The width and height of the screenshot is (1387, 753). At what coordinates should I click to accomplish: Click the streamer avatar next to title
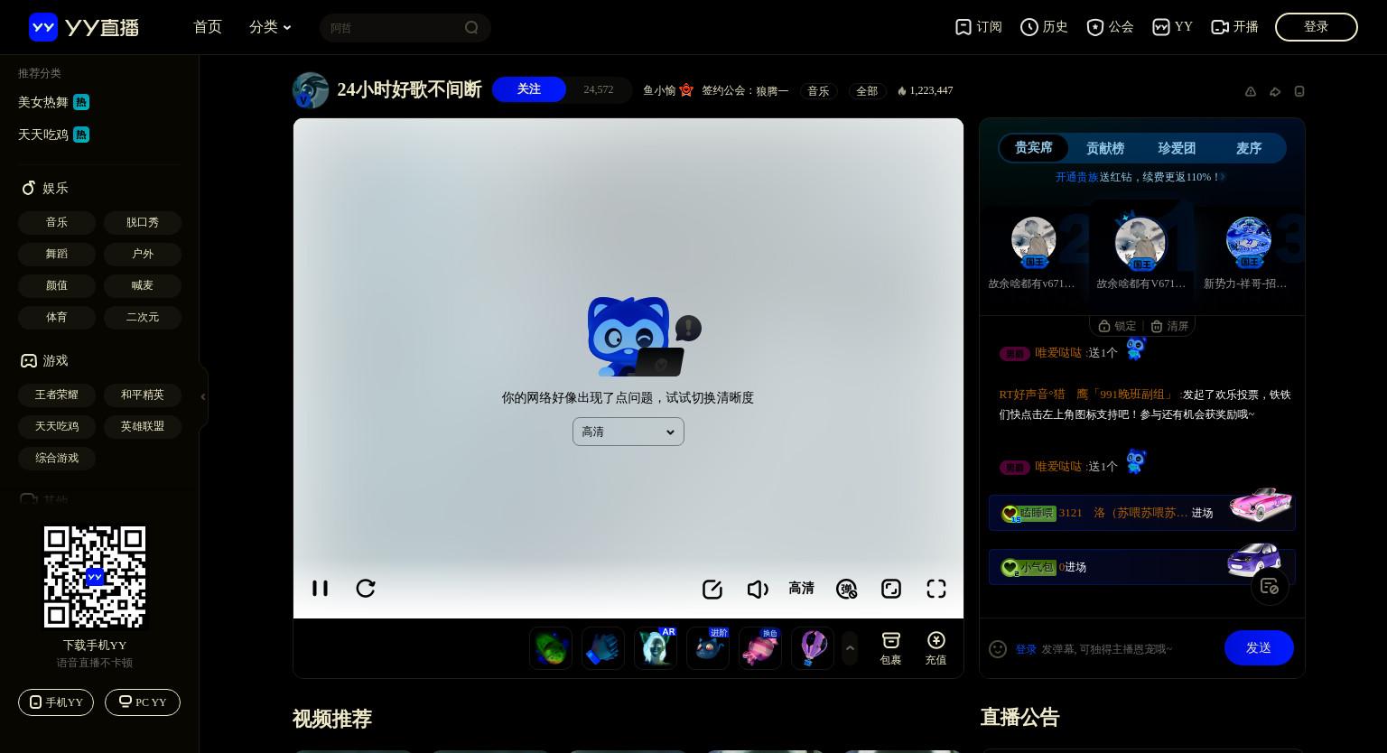coord(311,90)
